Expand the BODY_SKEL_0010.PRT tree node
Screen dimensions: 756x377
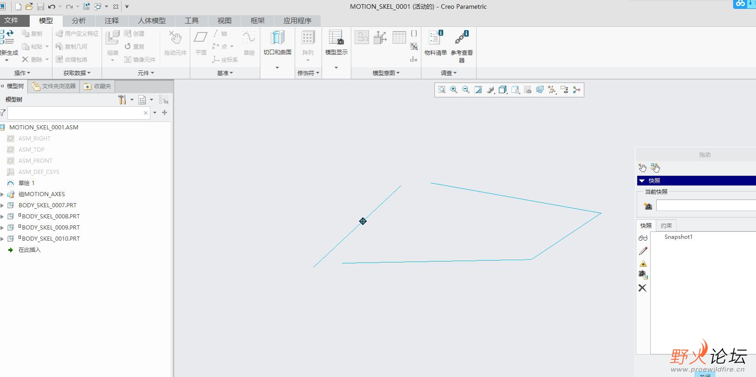click(2, 239)
